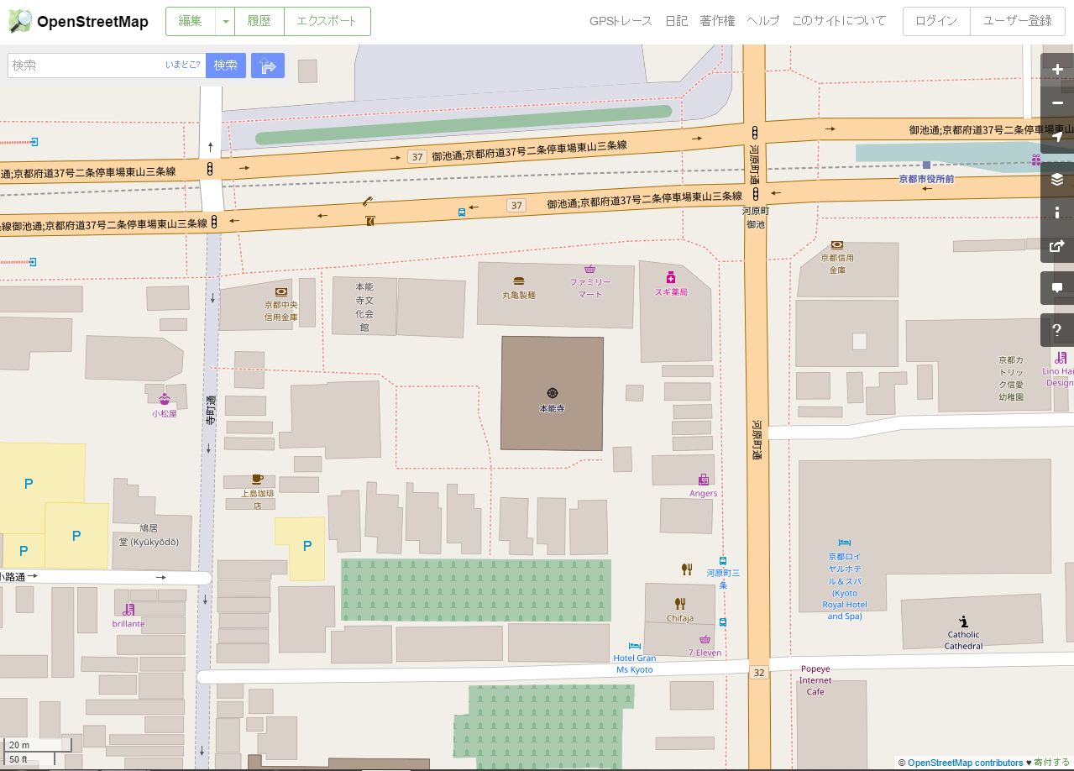This screenshot has height=771, width=1074.
Task: Click the 寄付する donate link
Action: [1052, 763]
